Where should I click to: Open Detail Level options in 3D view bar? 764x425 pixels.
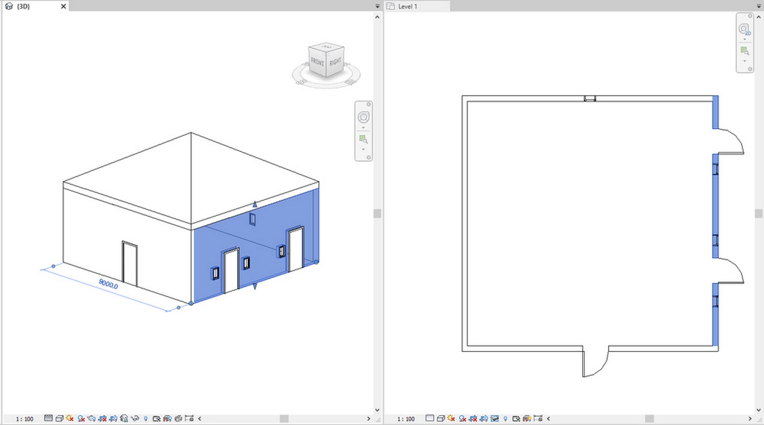click(48, 418)
